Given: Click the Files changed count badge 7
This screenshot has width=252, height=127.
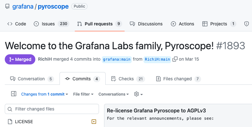Looking at the screenshot, I should click(198, 79).
